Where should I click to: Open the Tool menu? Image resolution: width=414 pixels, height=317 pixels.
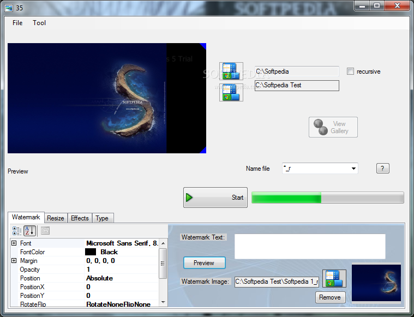[39, 23]
